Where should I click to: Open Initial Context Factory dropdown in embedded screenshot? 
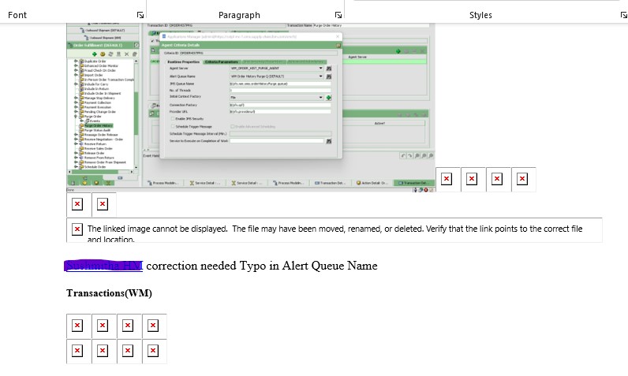pos(320,98)
